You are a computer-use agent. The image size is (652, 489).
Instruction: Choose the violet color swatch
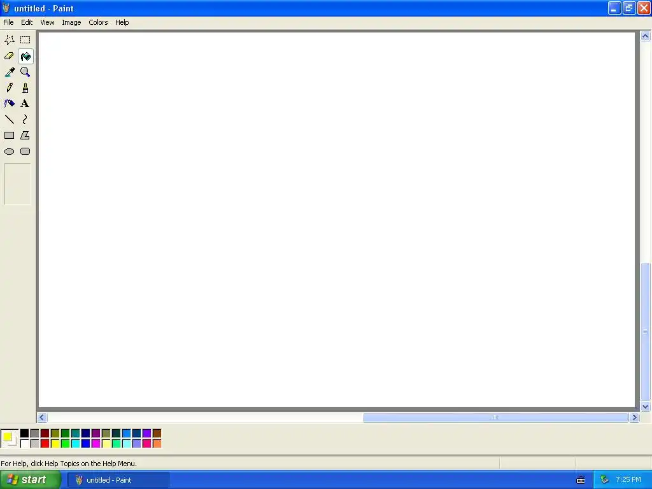[147, 433]
